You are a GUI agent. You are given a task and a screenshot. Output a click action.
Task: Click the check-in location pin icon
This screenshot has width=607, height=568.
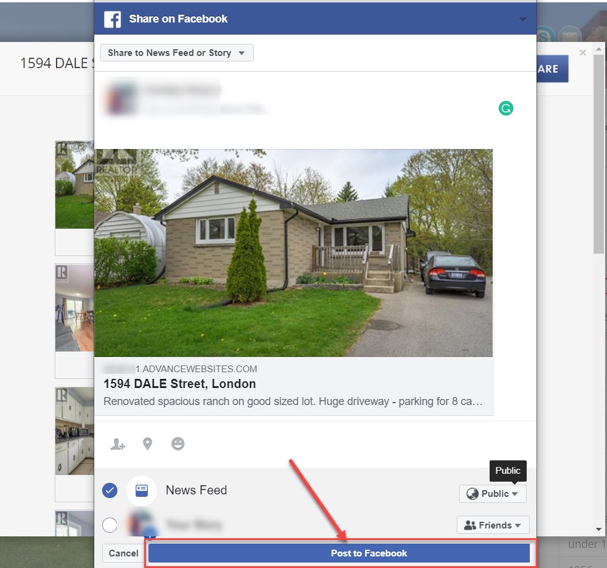pyautogui.click(x=147, y=444)
